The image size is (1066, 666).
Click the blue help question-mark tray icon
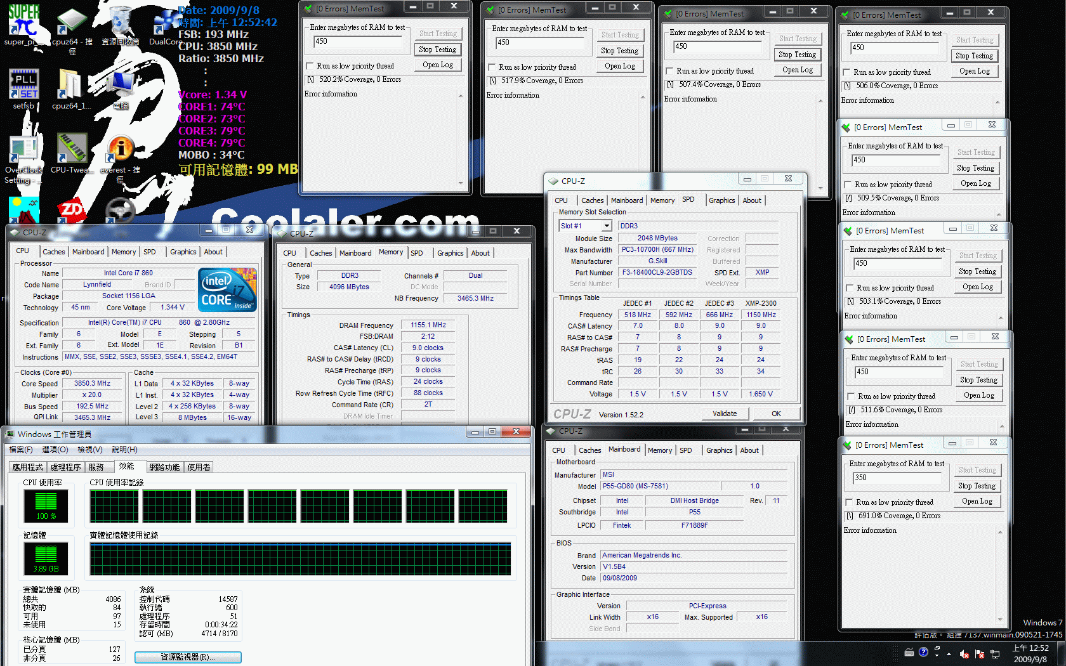(923, 651)
